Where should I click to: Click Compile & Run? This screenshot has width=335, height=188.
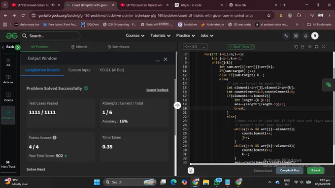290,170
